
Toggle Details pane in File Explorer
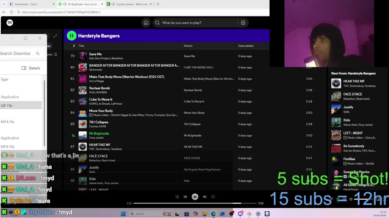click(31, 68)
